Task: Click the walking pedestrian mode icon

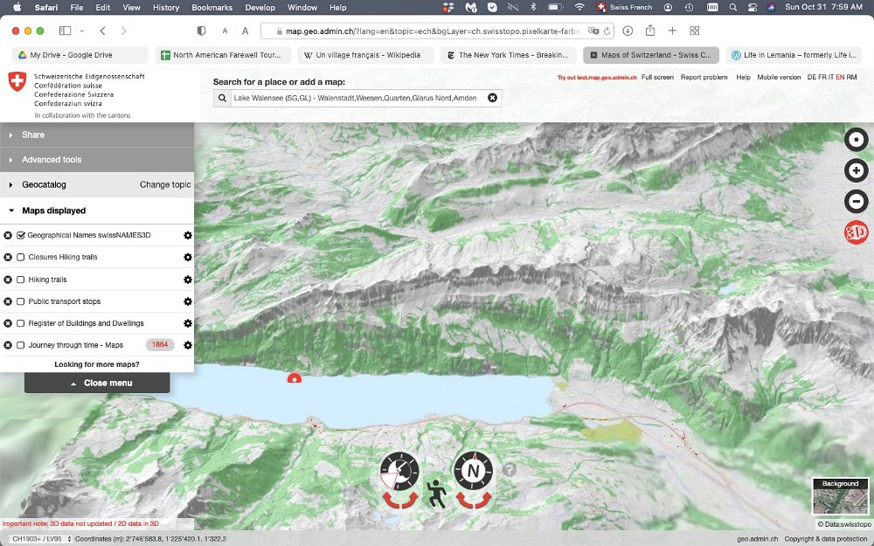Action: pos(436,494)
